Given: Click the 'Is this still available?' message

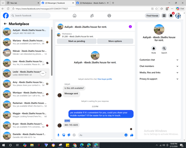Looking at the screenshot, I should (74, 88).
